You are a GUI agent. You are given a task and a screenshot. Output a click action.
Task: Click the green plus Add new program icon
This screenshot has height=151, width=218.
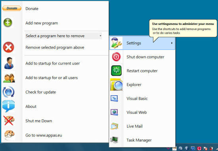point(8,23)
